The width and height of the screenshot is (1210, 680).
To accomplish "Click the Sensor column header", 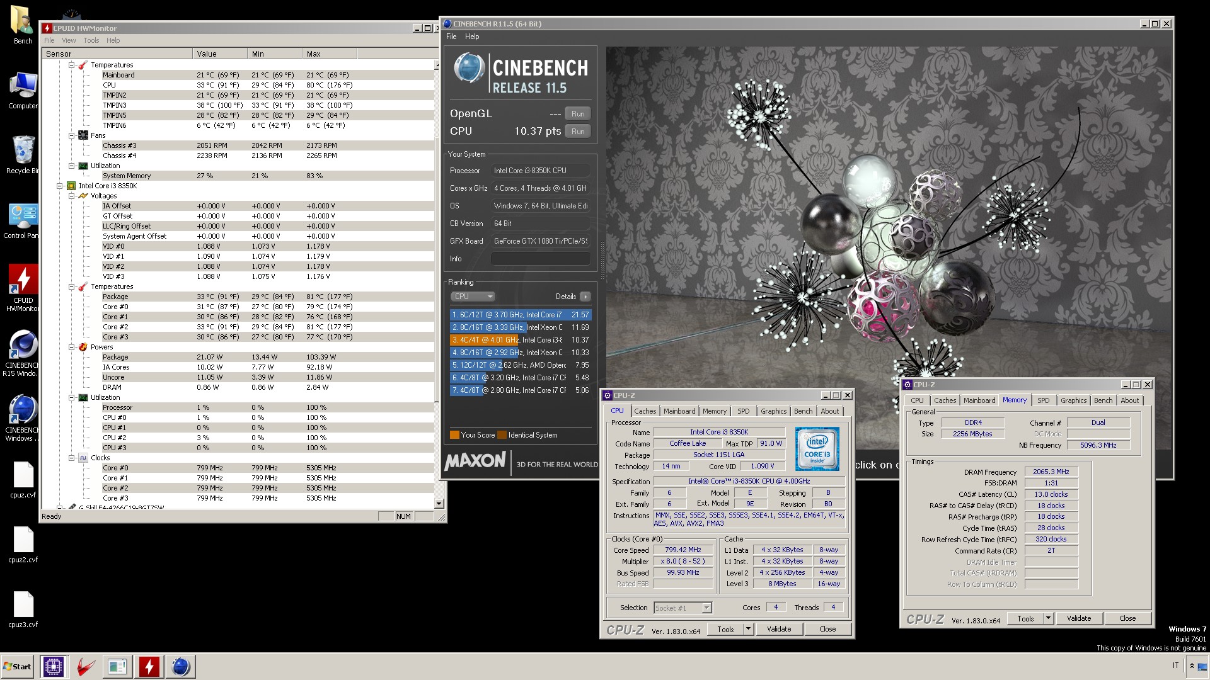I will 117,54.
